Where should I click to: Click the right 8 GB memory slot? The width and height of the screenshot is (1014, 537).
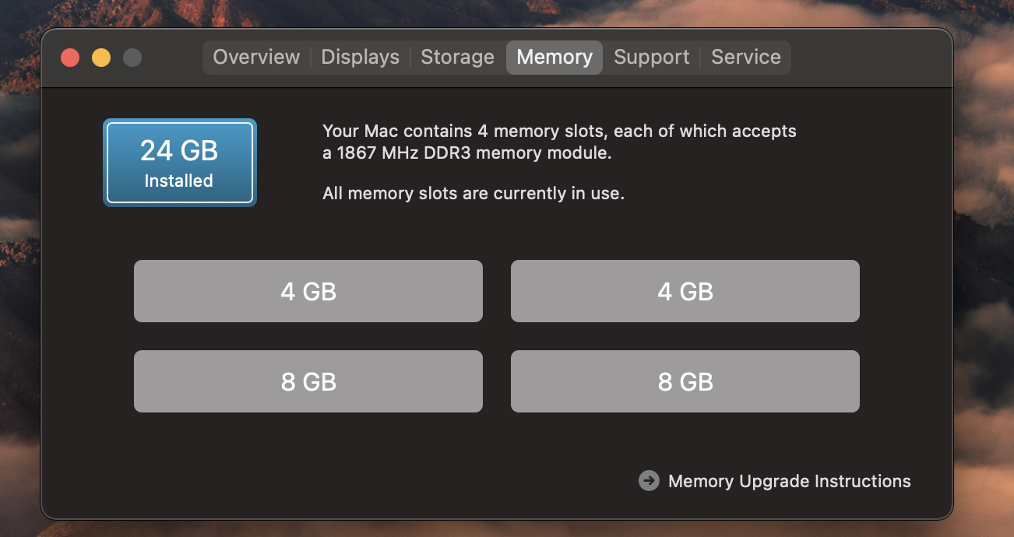point(685,381)
